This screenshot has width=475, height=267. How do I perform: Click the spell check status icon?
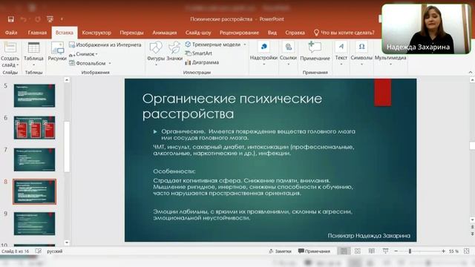(39, 251)
